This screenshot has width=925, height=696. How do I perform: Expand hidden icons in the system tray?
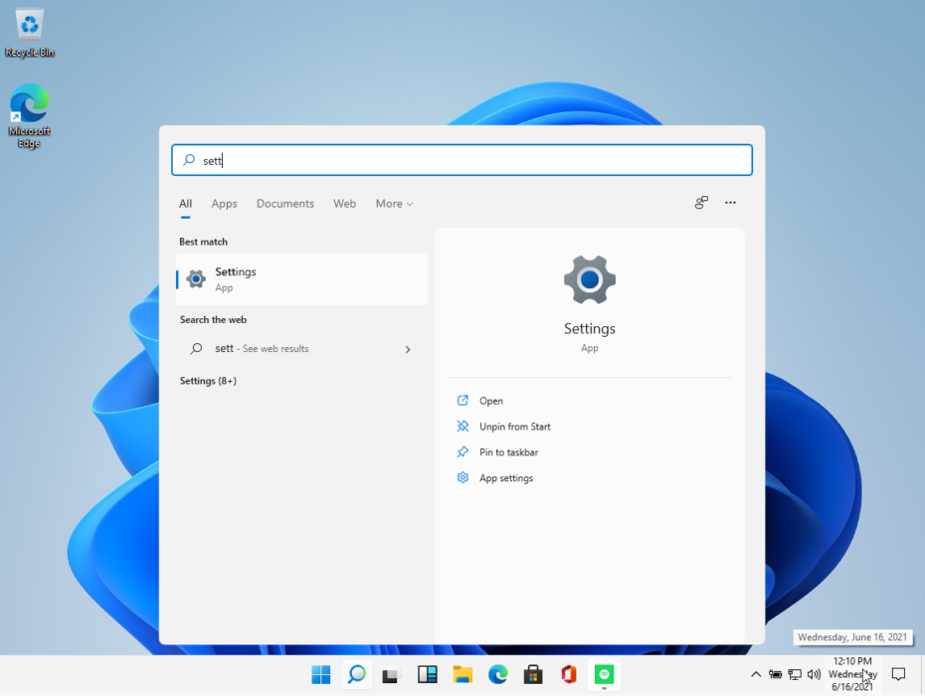point(756,674)
